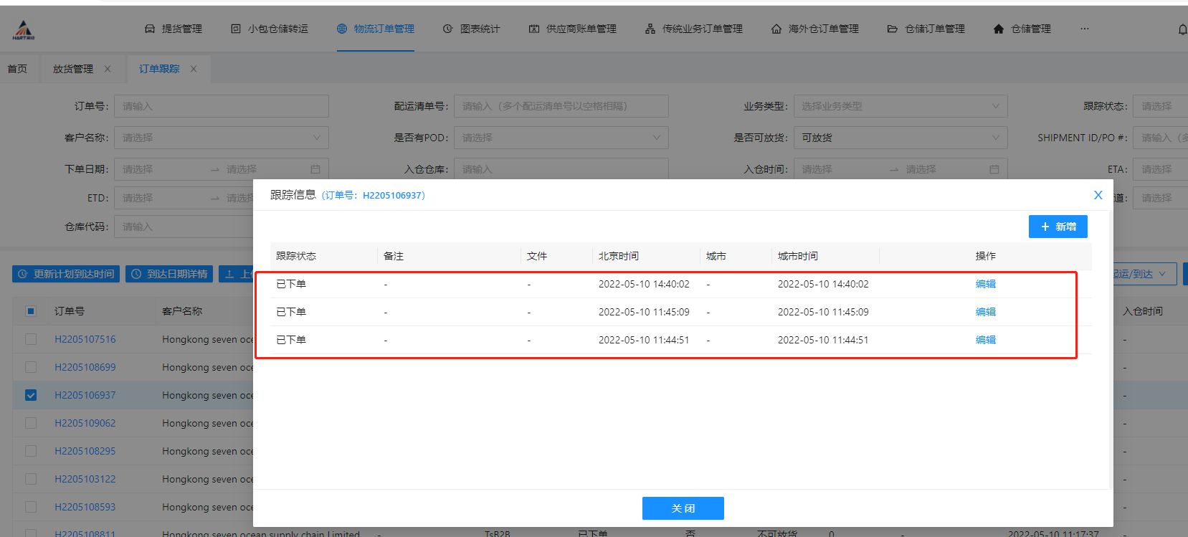The image size is (1188, 537).
Task: Click the 新增 button in dialog
Action: 1058,227
